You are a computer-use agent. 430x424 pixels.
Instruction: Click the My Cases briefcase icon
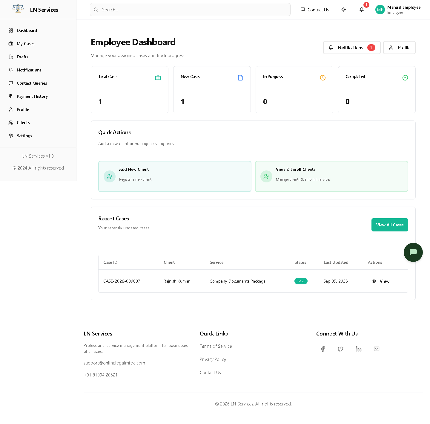[x=11, y=44]
